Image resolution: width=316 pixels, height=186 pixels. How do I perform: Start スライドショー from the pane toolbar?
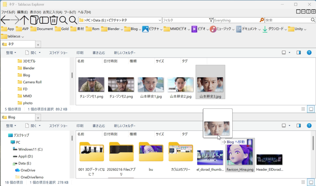click(x=58, y=53)
